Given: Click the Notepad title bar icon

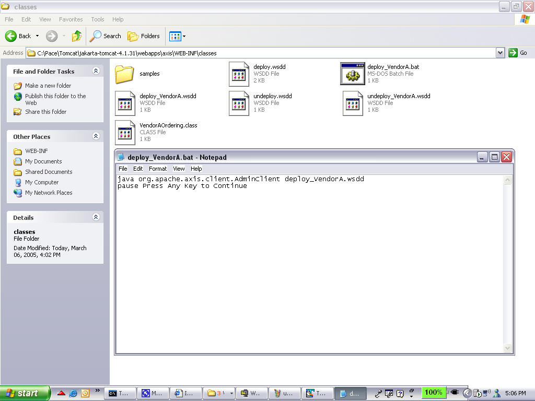Looking at the screenshot, I should tap(121, 157).
